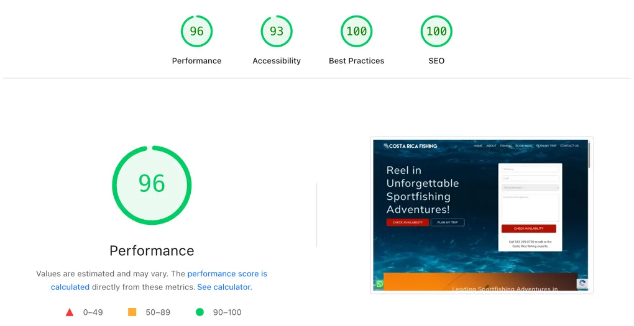Click the Plan My Trip button in the screenshot
Image resolution: width=634 pixels, height=326 pixels.
(x=448, y=222)
